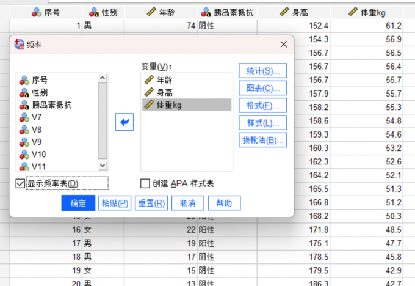Click the 女 cell in row 19
Viewport: 415px width, 286px height.
103,270
